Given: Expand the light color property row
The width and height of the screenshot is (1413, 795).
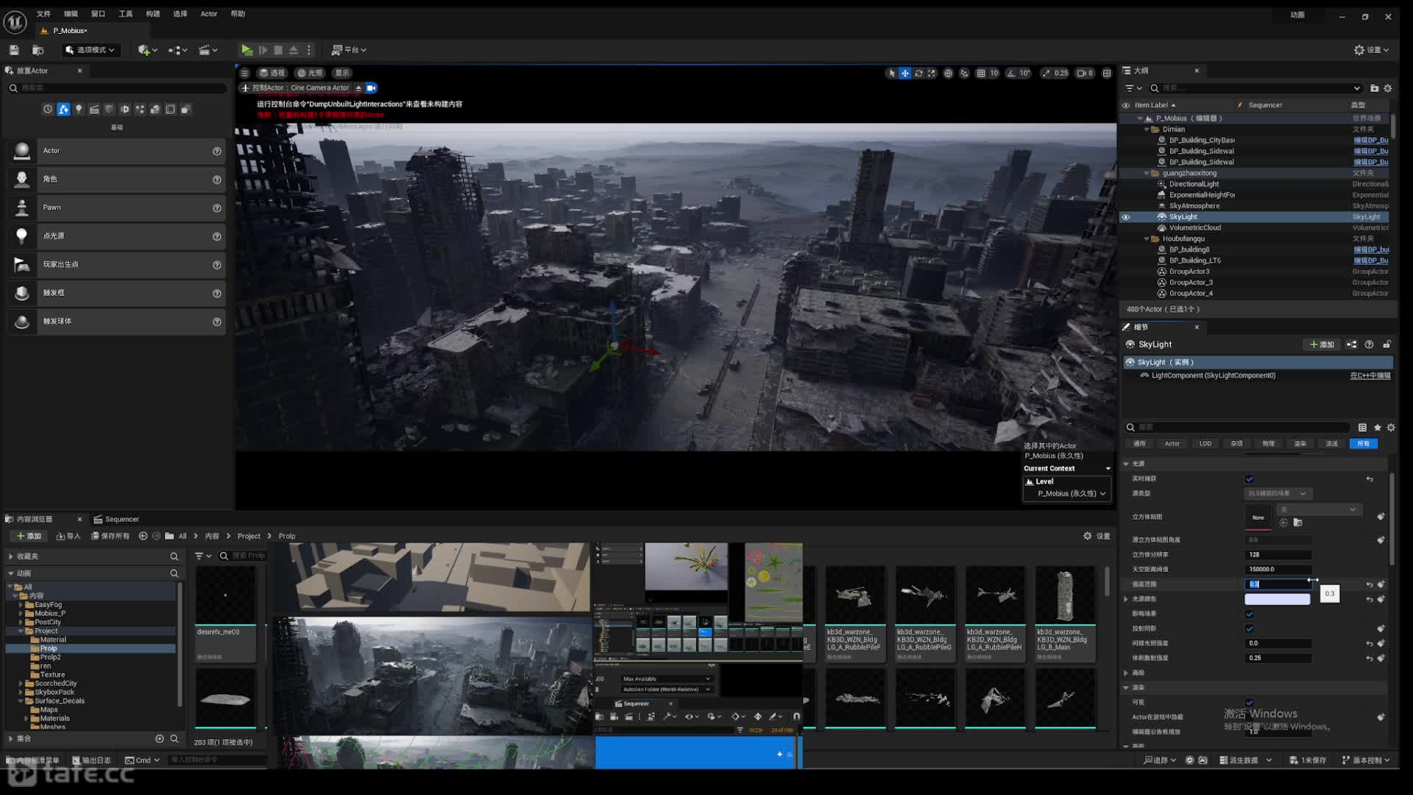Looking at the screenshot, I should click(x=1126, y=599).
